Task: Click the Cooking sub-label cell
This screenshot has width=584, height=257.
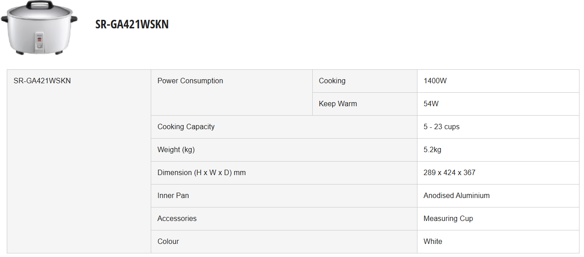Action: point(332,81)
